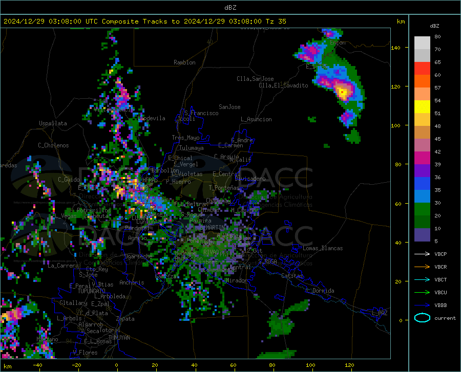Click the 'Mirador' map label

pyautogui.click(x=236, y=280)
